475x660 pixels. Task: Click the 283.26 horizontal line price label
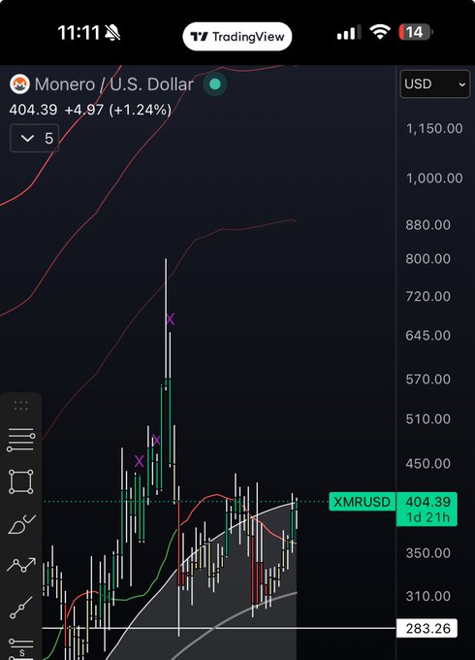pyautogui.click(x=427, y=628)
